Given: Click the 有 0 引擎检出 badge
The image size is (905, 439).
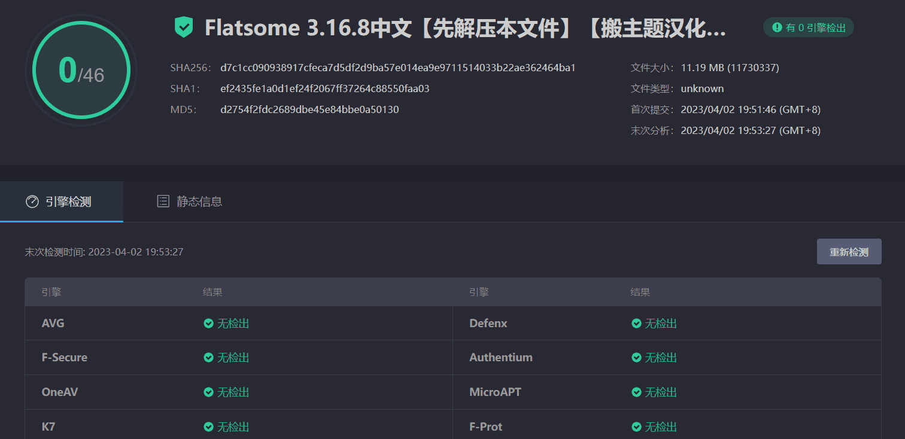Looking at the screenshot, I should coord(808,27).
